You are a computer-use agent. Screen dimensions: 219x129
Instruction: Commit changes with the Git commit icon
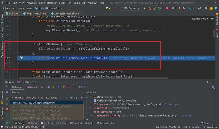point(184,8)
